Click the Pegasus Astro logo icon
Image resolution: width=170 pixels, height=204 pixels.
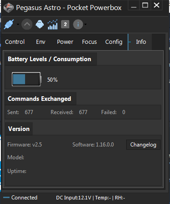point(9,8)
